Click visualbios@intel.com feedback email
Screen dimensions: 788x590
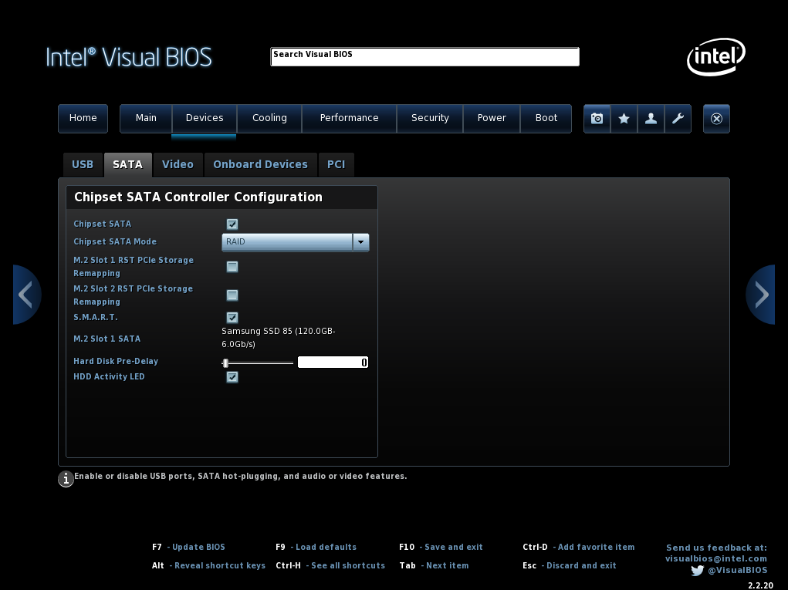point(716,558)
